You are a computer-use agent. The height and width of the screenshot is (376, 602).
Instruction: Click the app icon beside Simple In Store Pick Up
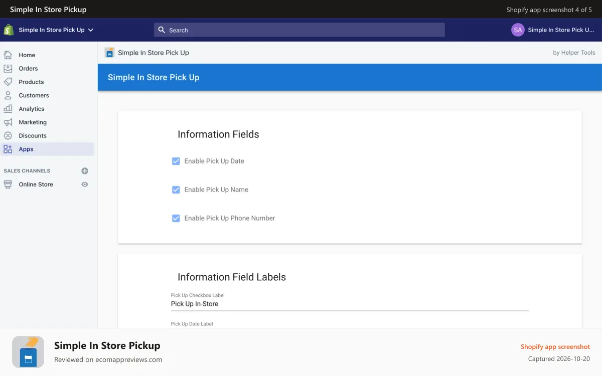109,53
